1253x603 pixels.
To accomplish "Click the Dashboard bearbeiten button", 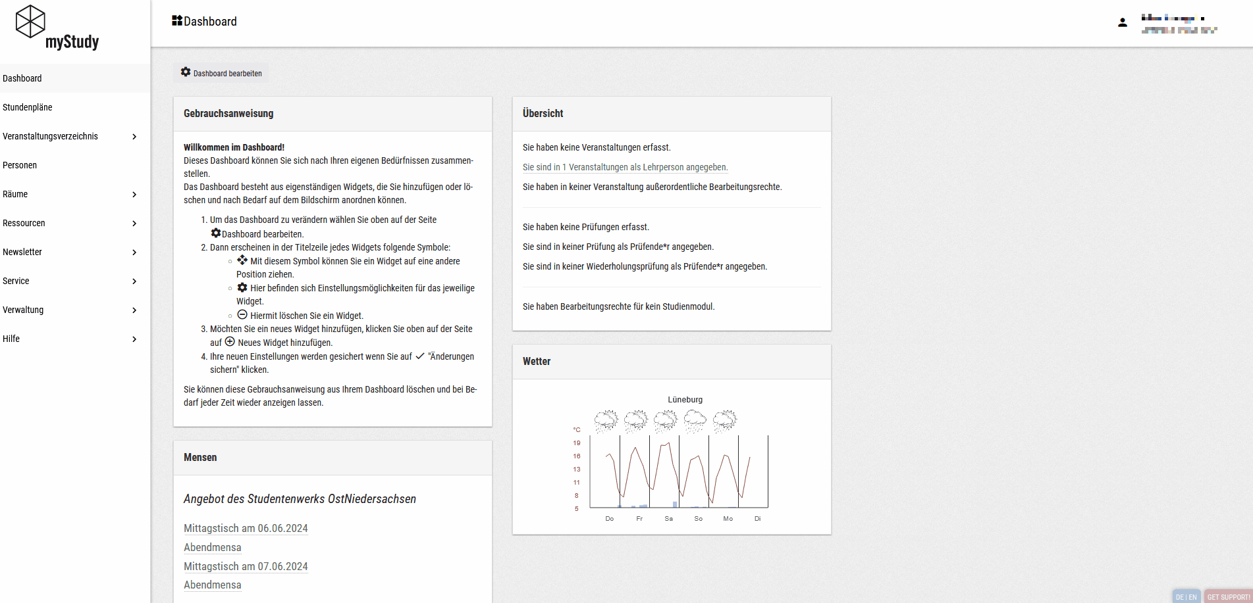I will pyautogui.click(x=221, y=73).
